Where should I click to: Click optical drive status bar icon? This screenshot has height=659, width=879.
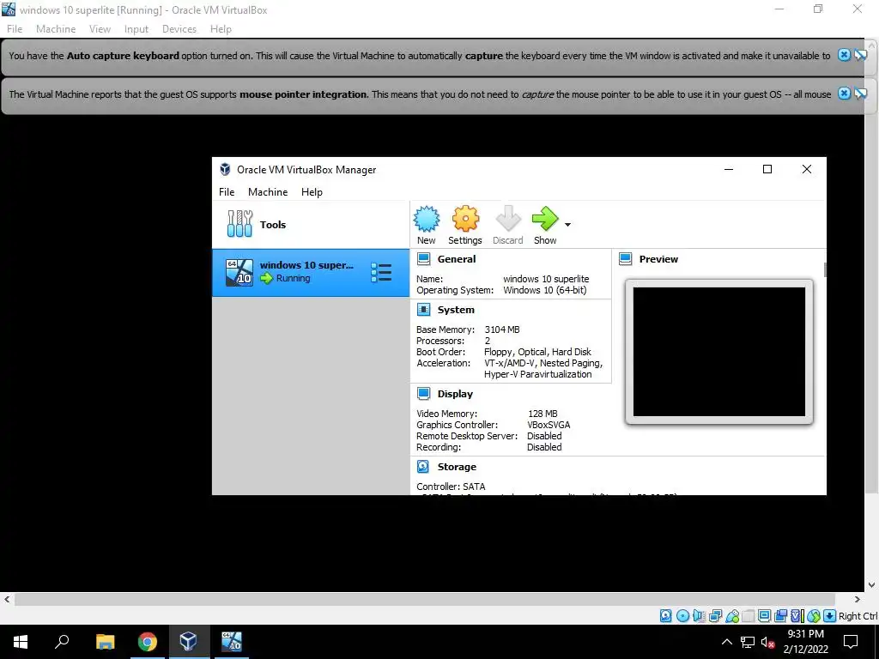[x=682, y=616]
